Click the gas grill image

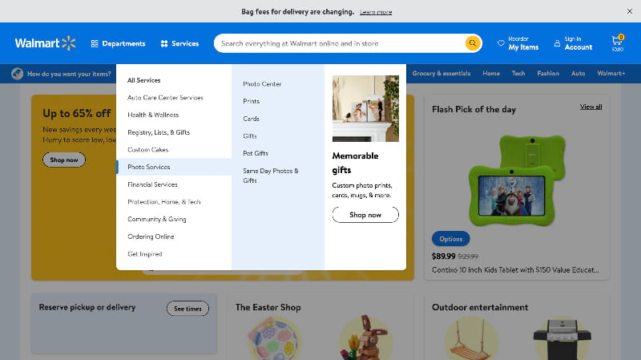click(562, 338)
